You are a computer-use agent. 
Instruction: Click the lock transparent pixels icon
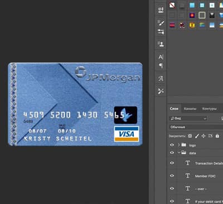pos(190,136)
